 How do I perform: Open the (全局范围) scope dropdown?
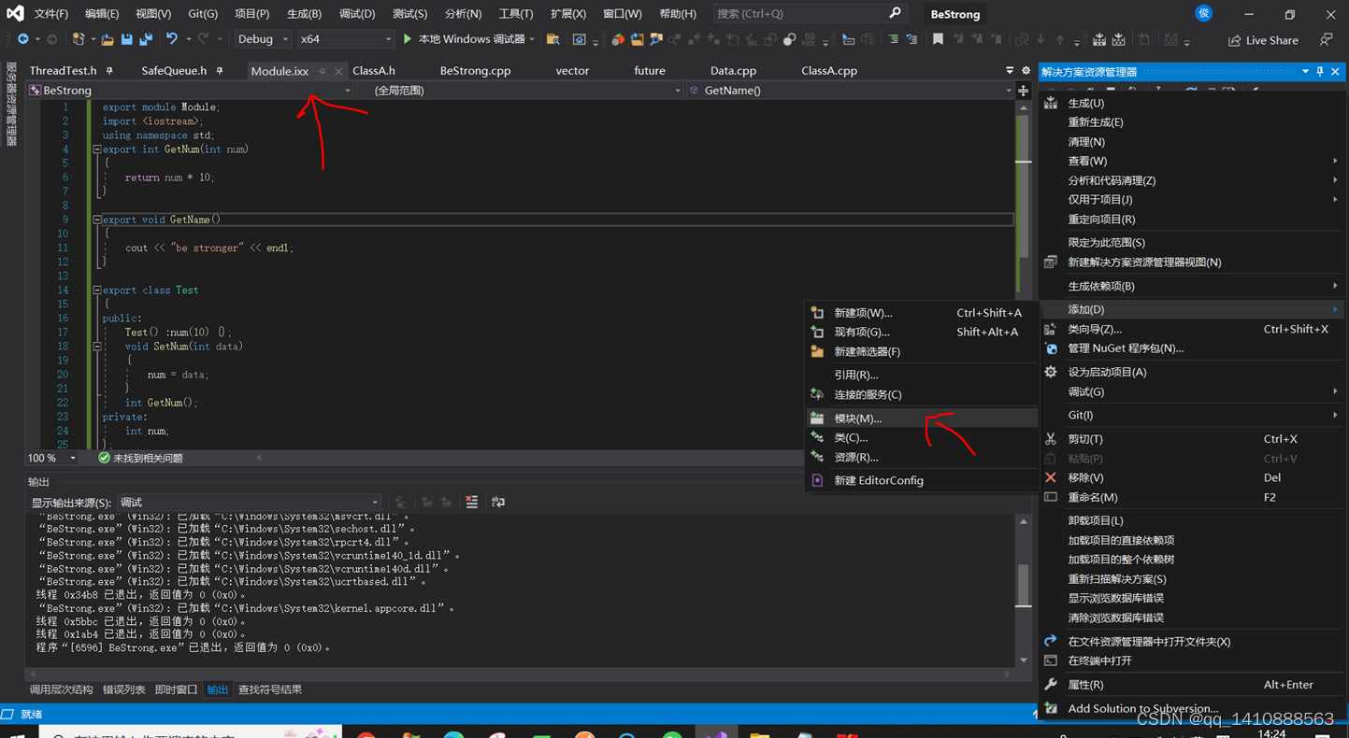514,90
